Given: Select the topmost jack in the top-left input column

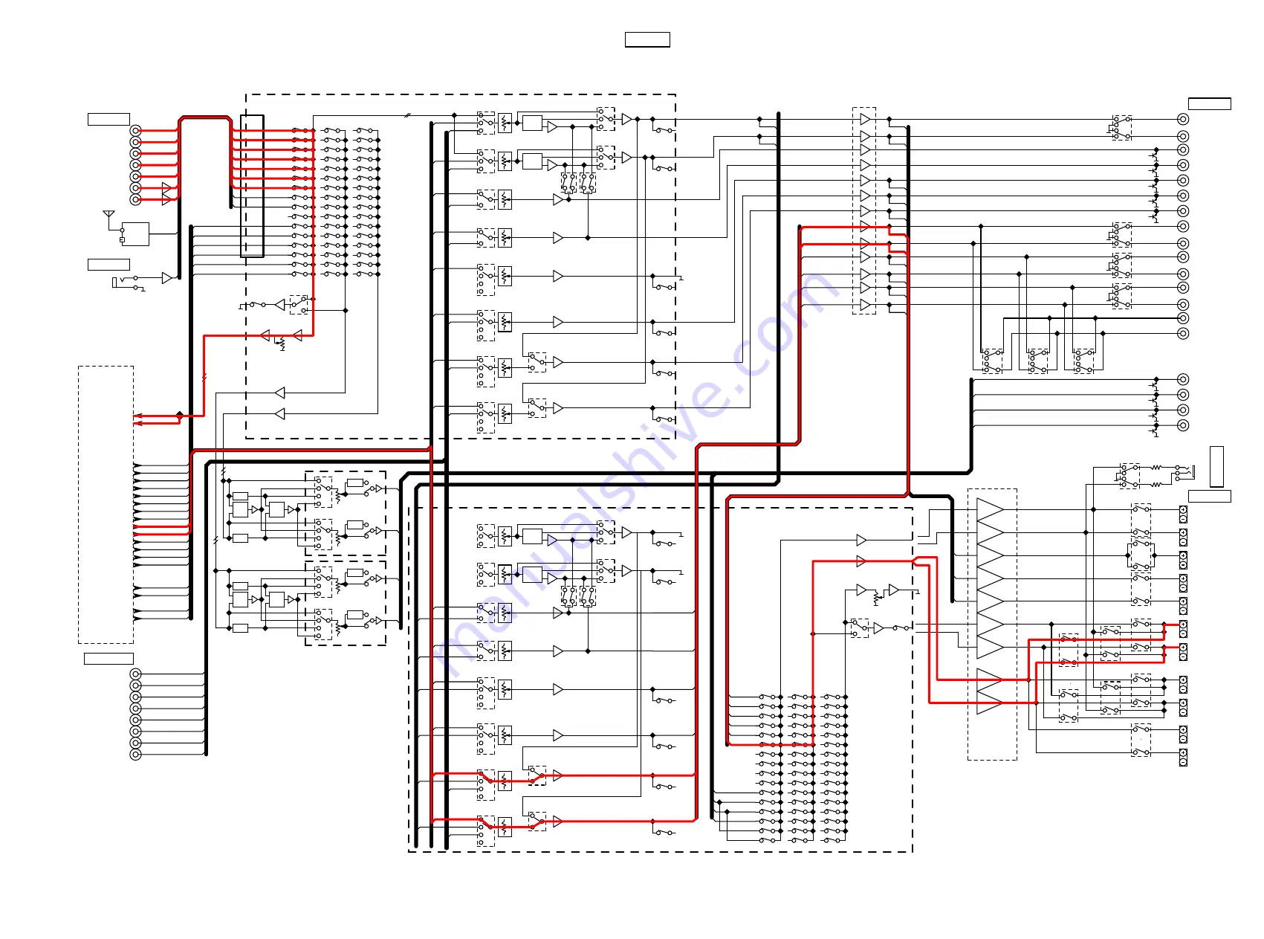Looking at the screenshot, I should [135, 130].
